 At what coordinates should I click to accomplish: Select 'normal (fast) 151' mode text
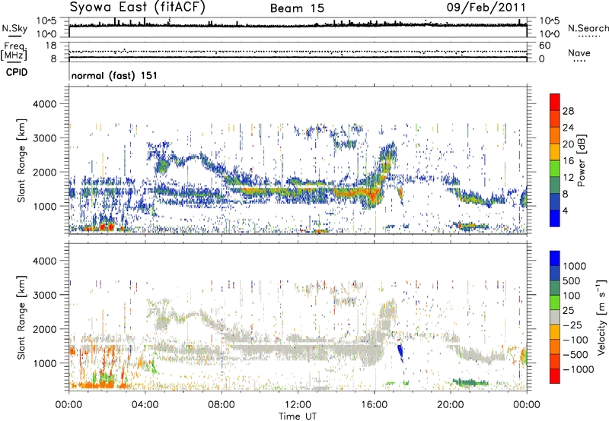point(114,75)
